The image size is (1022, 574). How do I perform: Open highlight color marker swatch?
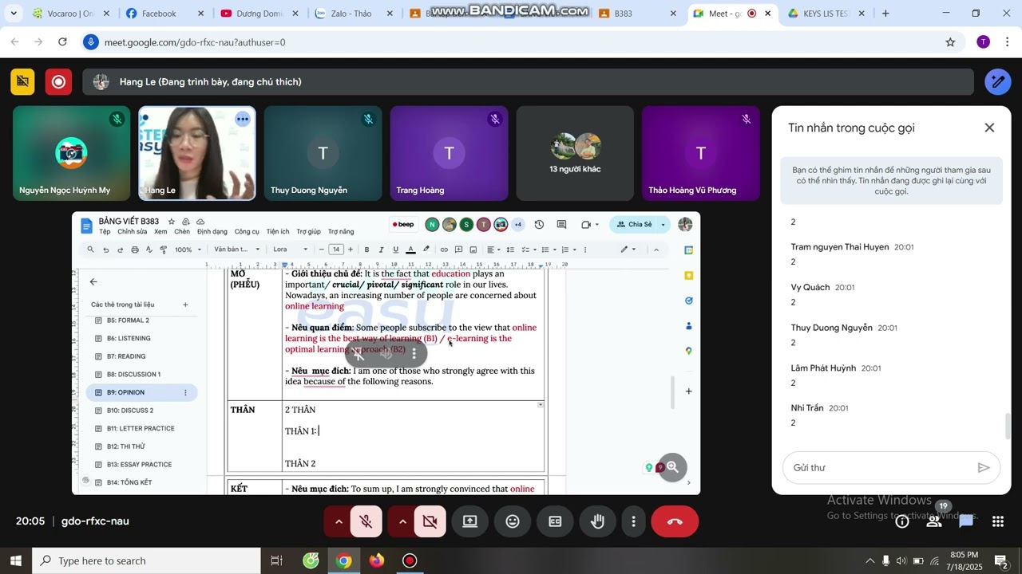426,250
